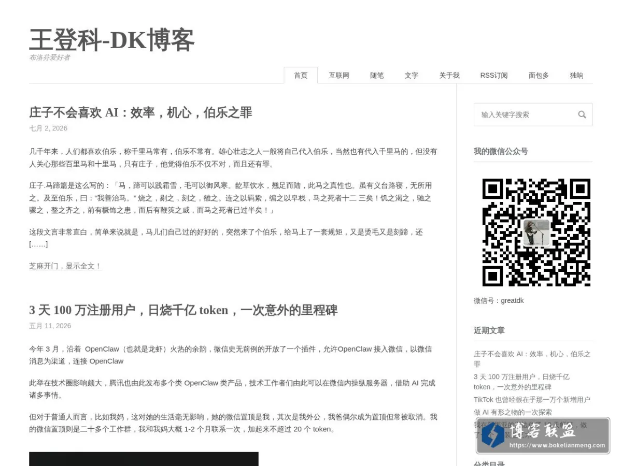This screenshot has height=466, width=622.
Task: Click the 五月 11, 2026 post date
Action: point(50,326)
